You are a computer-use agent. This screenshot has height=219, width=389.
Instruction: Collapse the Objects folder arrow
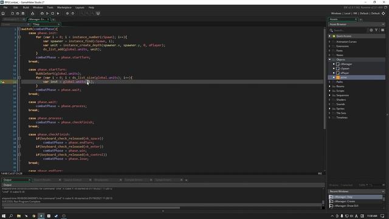pos(329,60)
